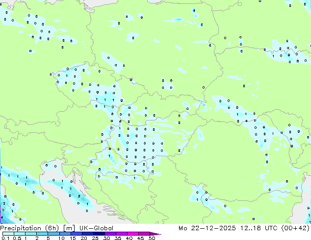Click the '[m]' unit label
Image resolution: width=311 pixels, height=240 pixels.
coord(69,228)
